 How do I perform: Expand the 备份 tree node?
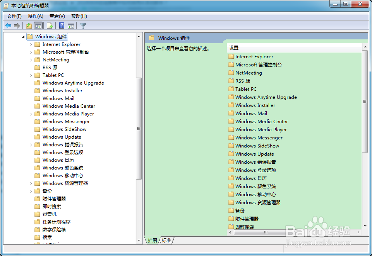pyautogui.click(x=31, y=191)
